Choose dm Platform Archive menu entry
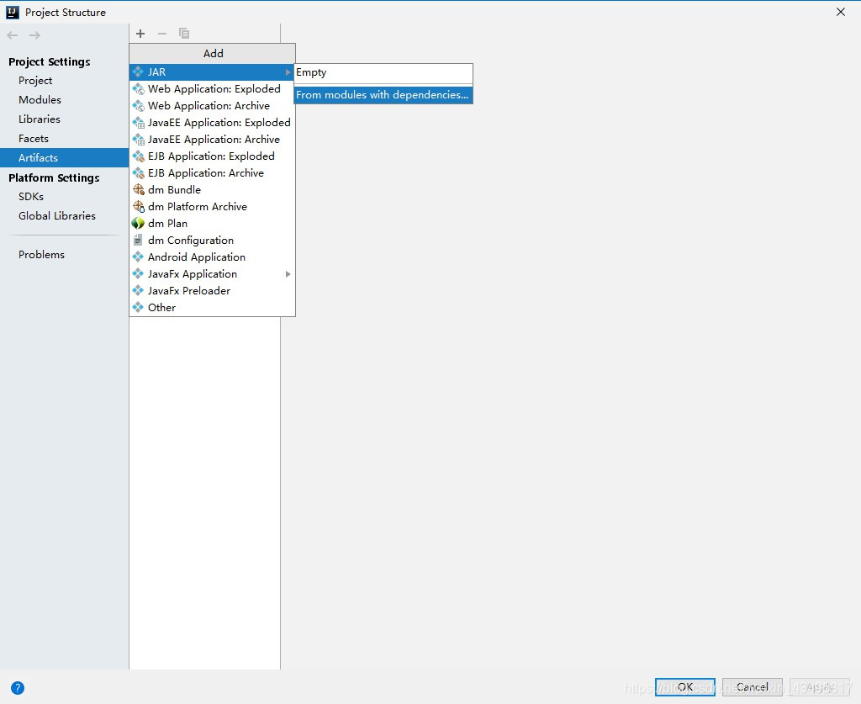Viewport: 861px width, 704px height. point(212,206)
